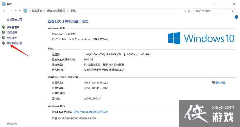Click the 64 位操作系统 system type value
Screen dimensions: 240x127
(104, 65)
